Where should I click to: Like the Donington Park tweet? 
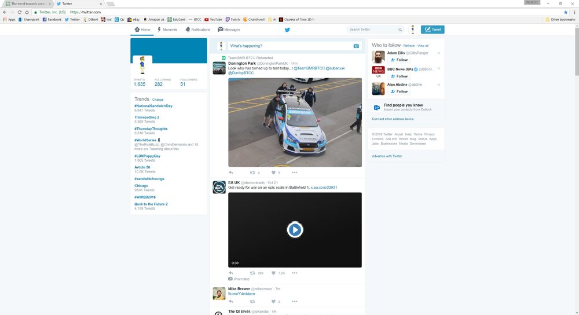coord(274,173)
